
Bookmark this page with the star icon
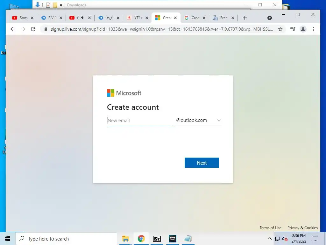280,29
